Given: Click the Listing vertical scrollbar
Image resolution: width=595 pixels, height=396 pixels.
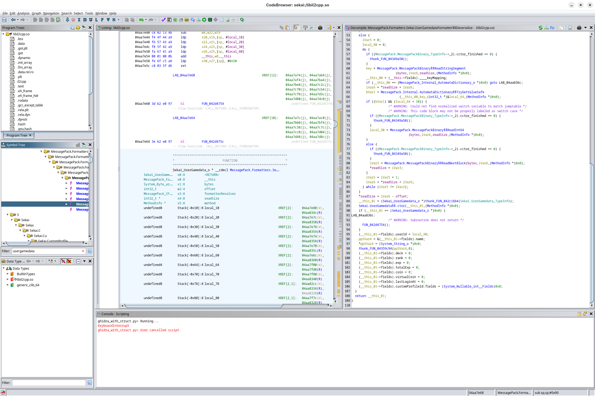Looking at the screenshot, I should (x=335, y=168).
